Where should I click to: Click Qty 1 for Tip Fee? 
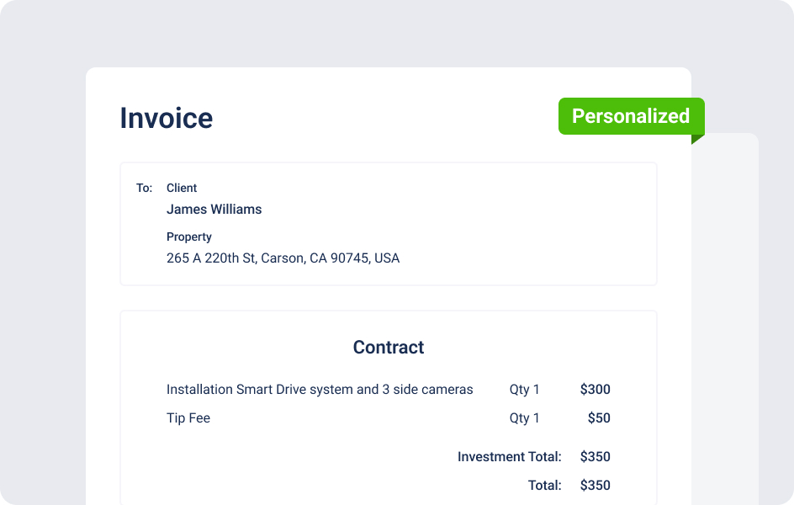(x=524, y=417)
